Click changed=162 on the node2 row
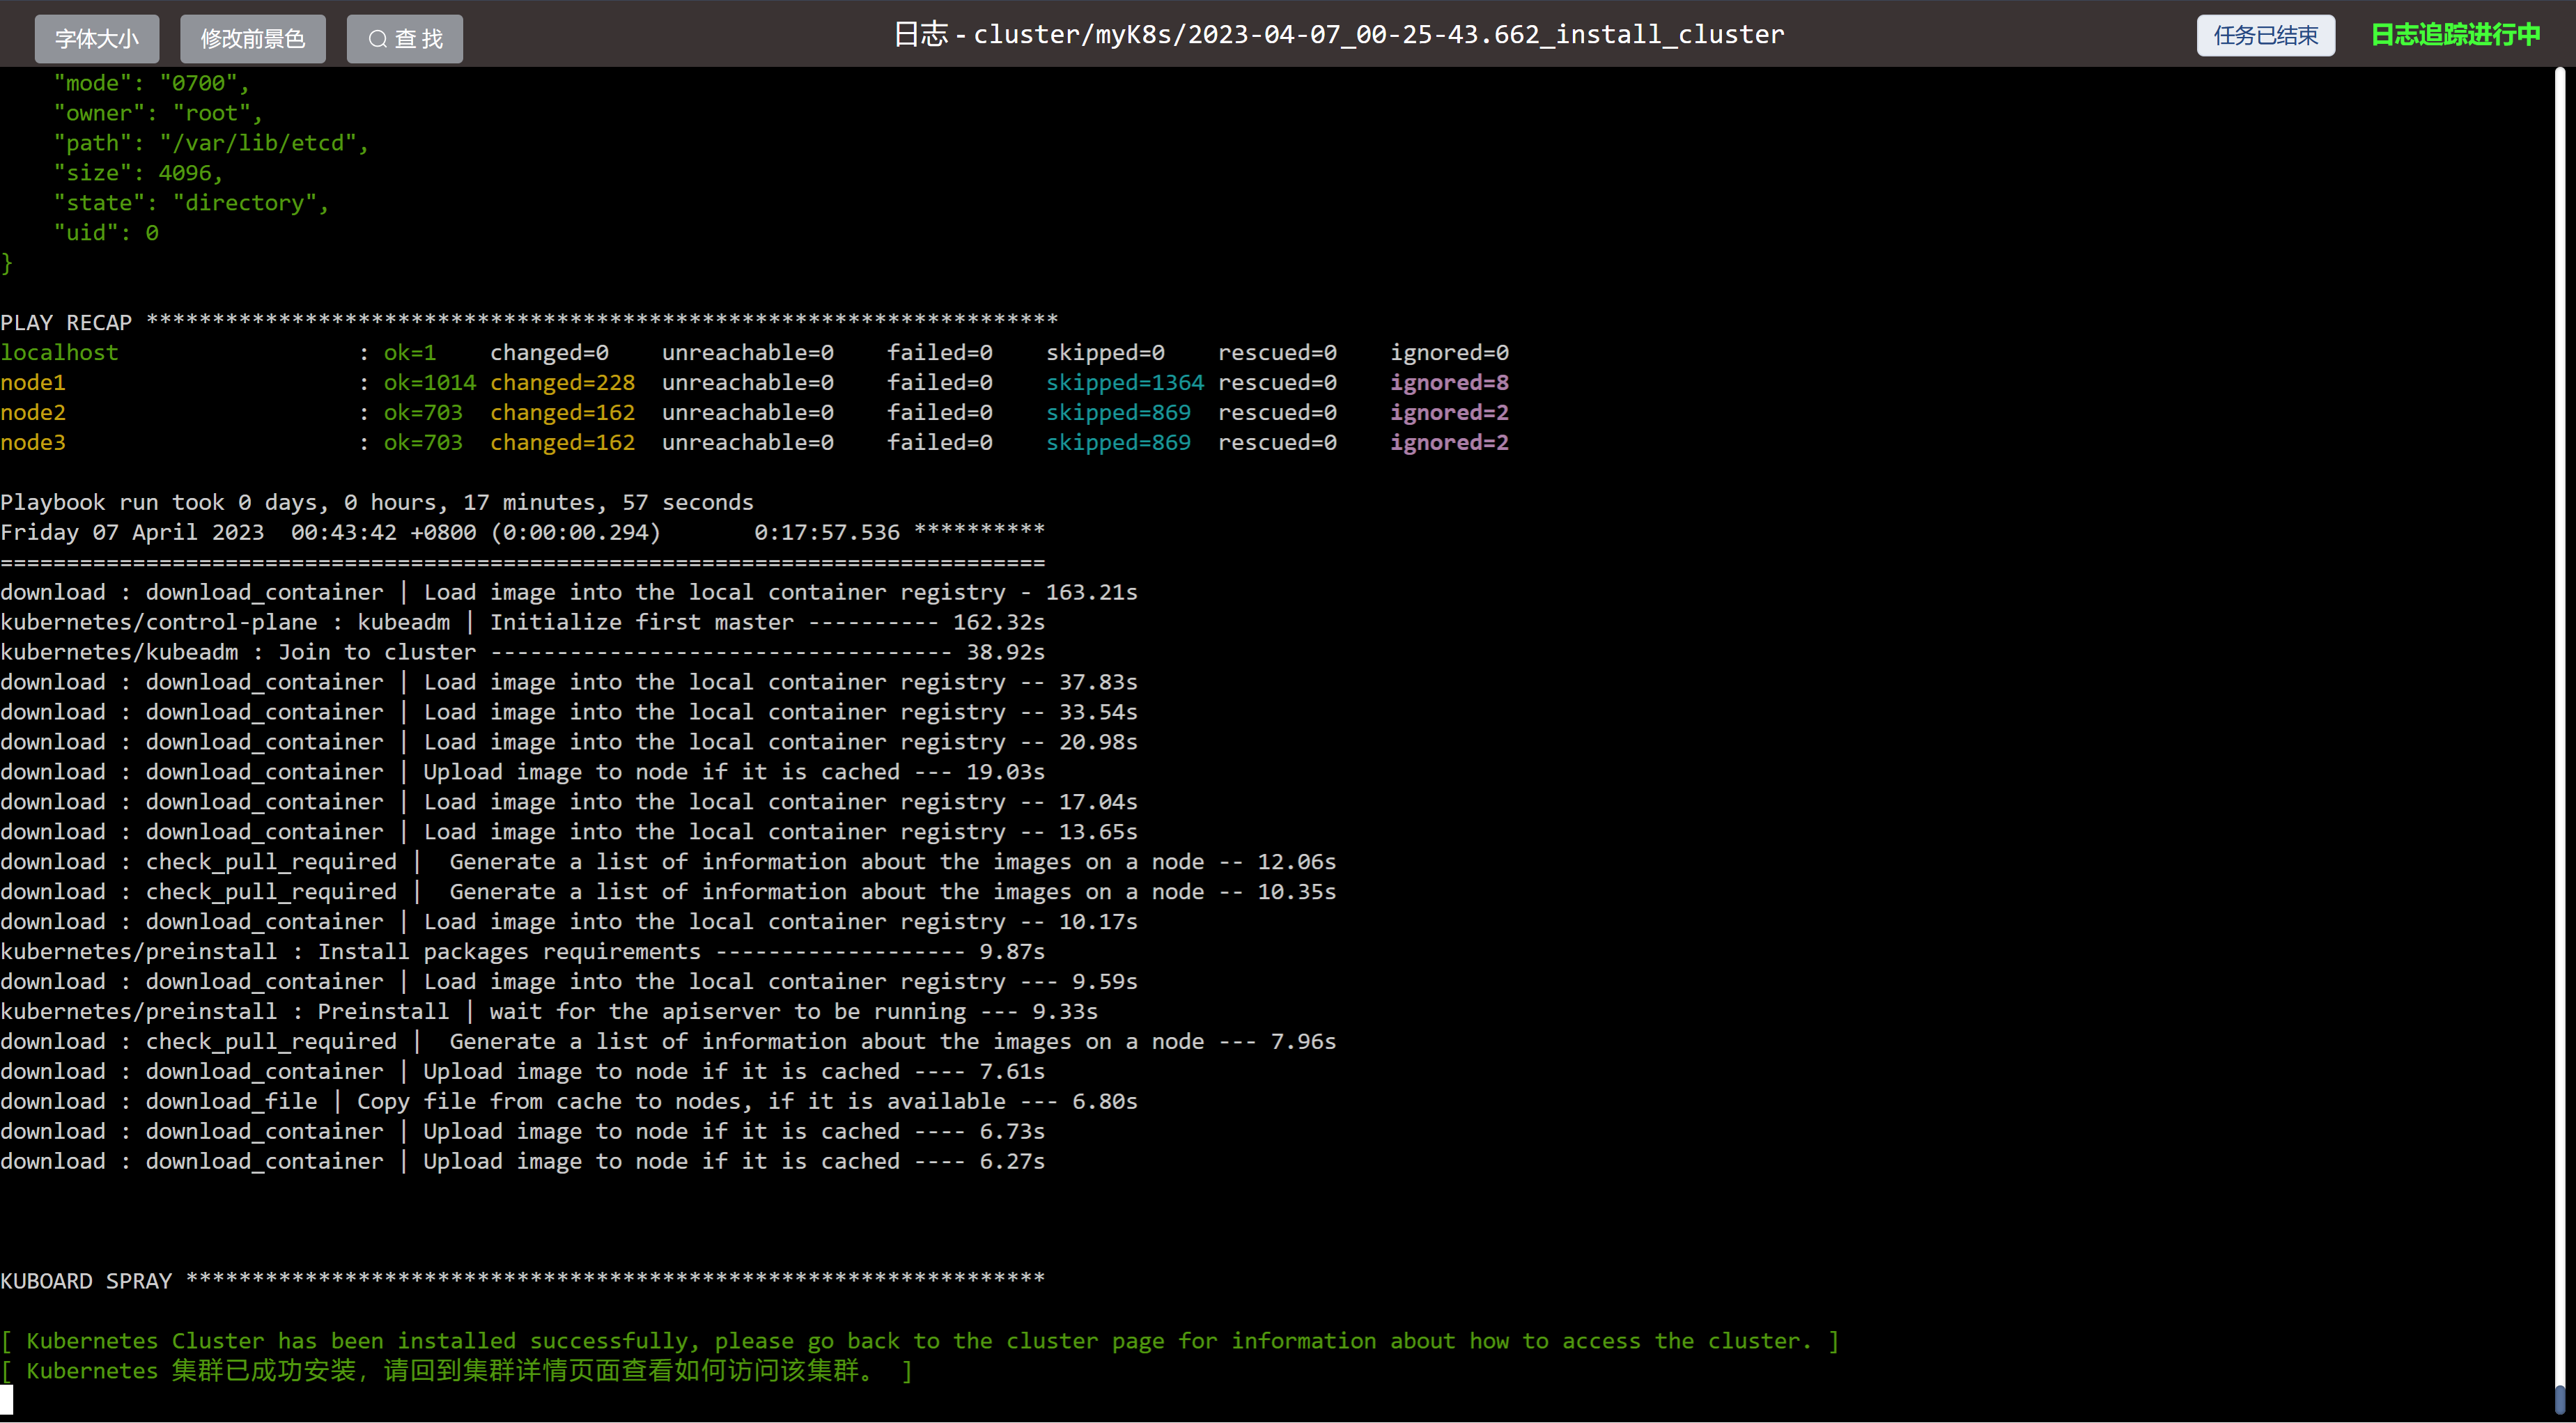Viewport: 2576px width, 1423px height. pos(562,412)
